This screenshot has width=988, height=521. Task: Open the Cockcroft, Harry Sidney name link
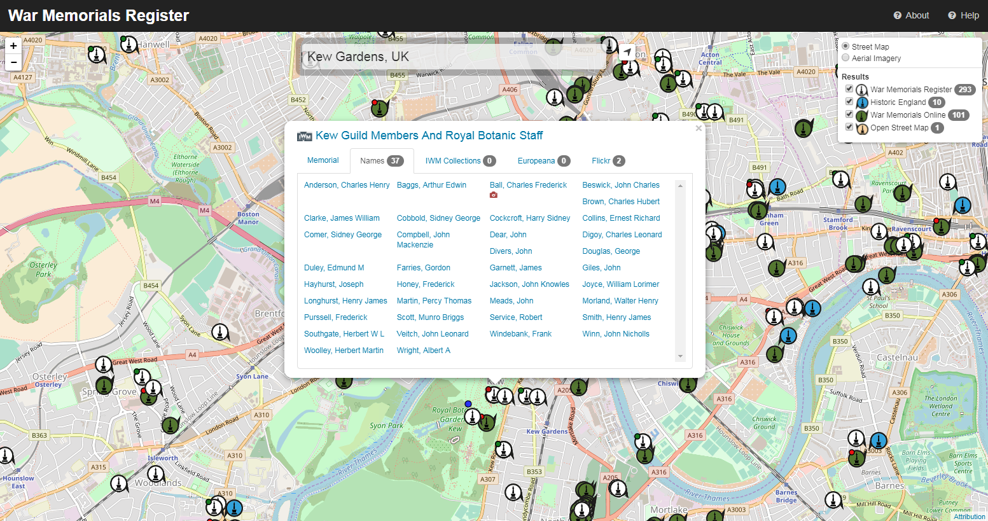(530, 218)
